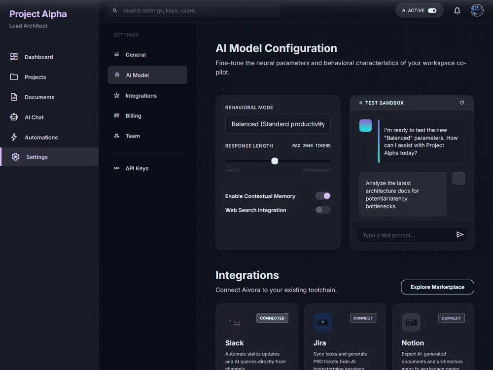Toggle the AI ACTIVE switch

coord(432,11)
